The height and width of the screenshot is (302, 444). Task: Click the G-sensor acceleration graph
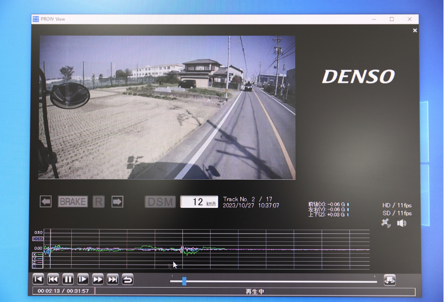pos(207,249)
